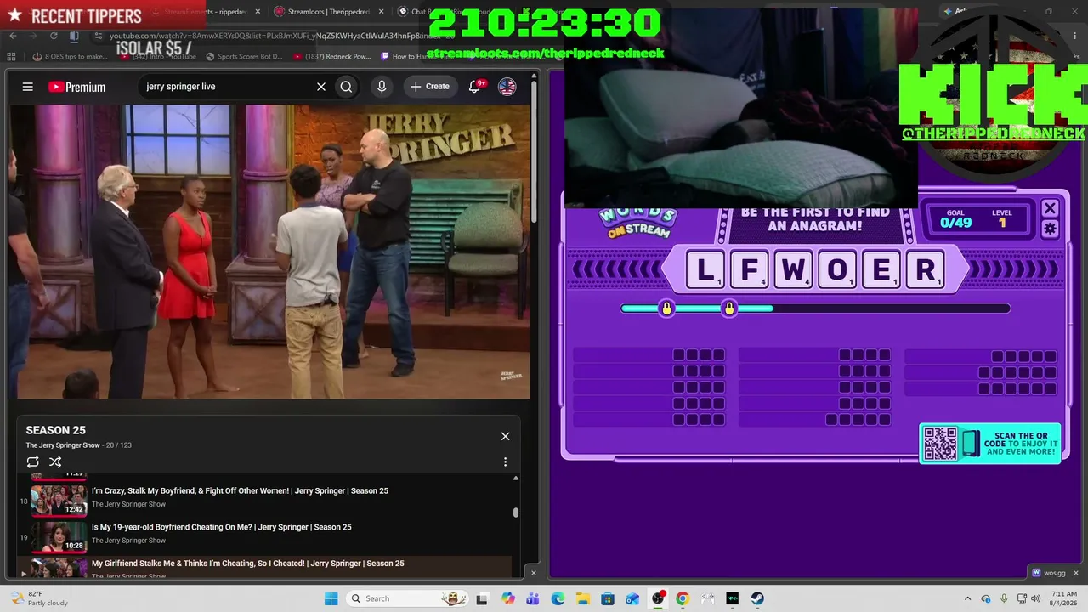Click the browser back arrow
Image resolution: width=1088 pixels, height=612 pixels.
(13, 36)
